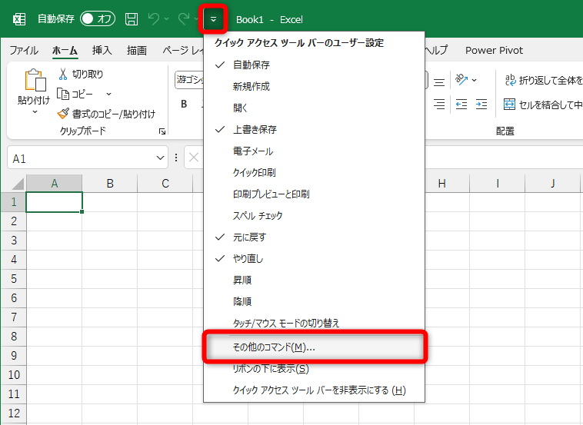The width and height of the screenshot is (583, 425).
Task: Choose その他のコマンド(M)... menu item
Action: click(x=314, y=347)
